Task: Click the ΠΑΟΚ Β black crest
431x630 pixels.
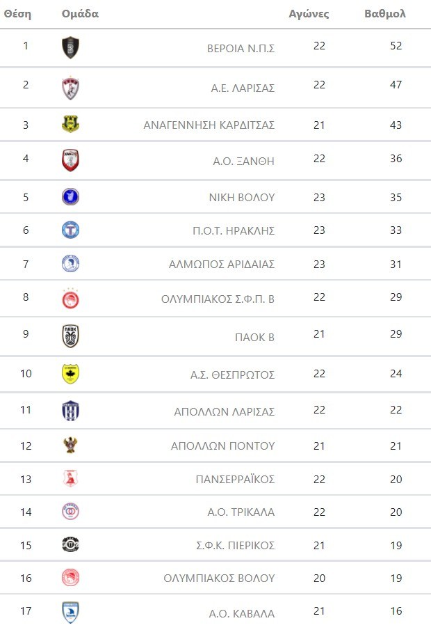Action: (x=70, y=337)
